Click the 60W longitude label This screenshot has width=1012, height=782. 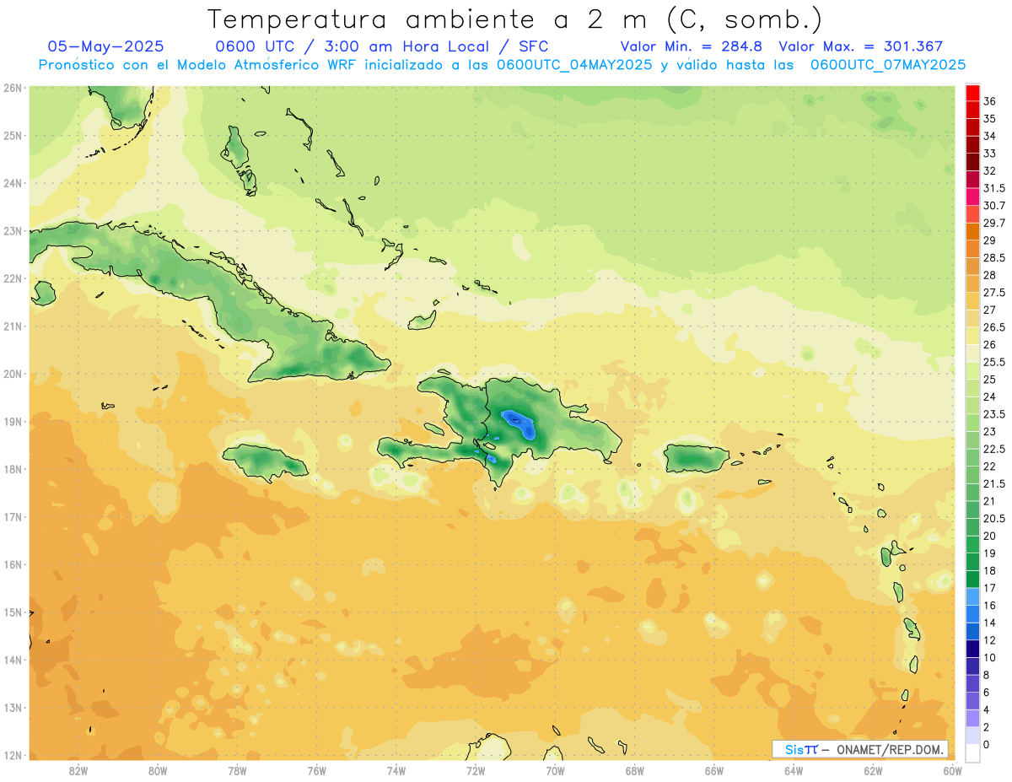click(952, 771)
